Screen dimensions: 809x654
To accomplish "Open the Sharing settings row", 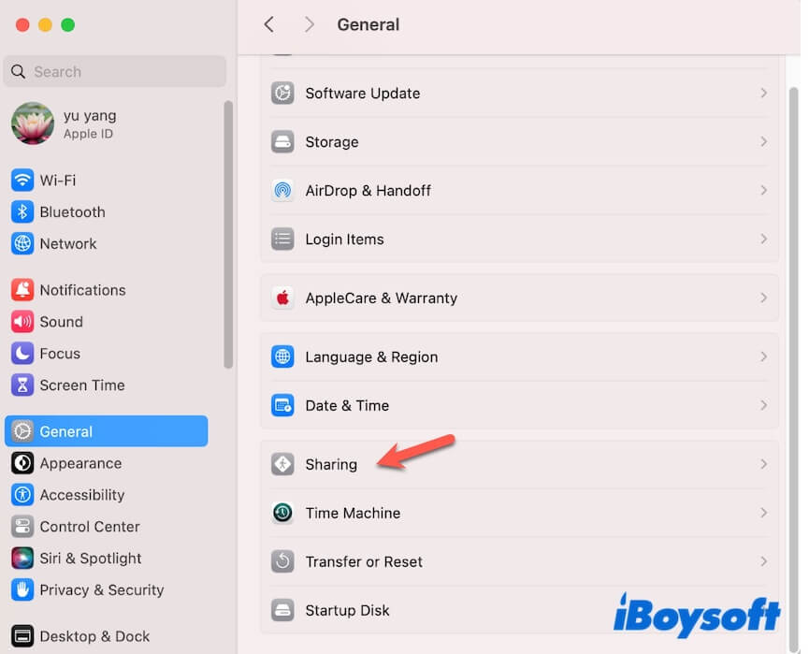I will tap(331, 464).
